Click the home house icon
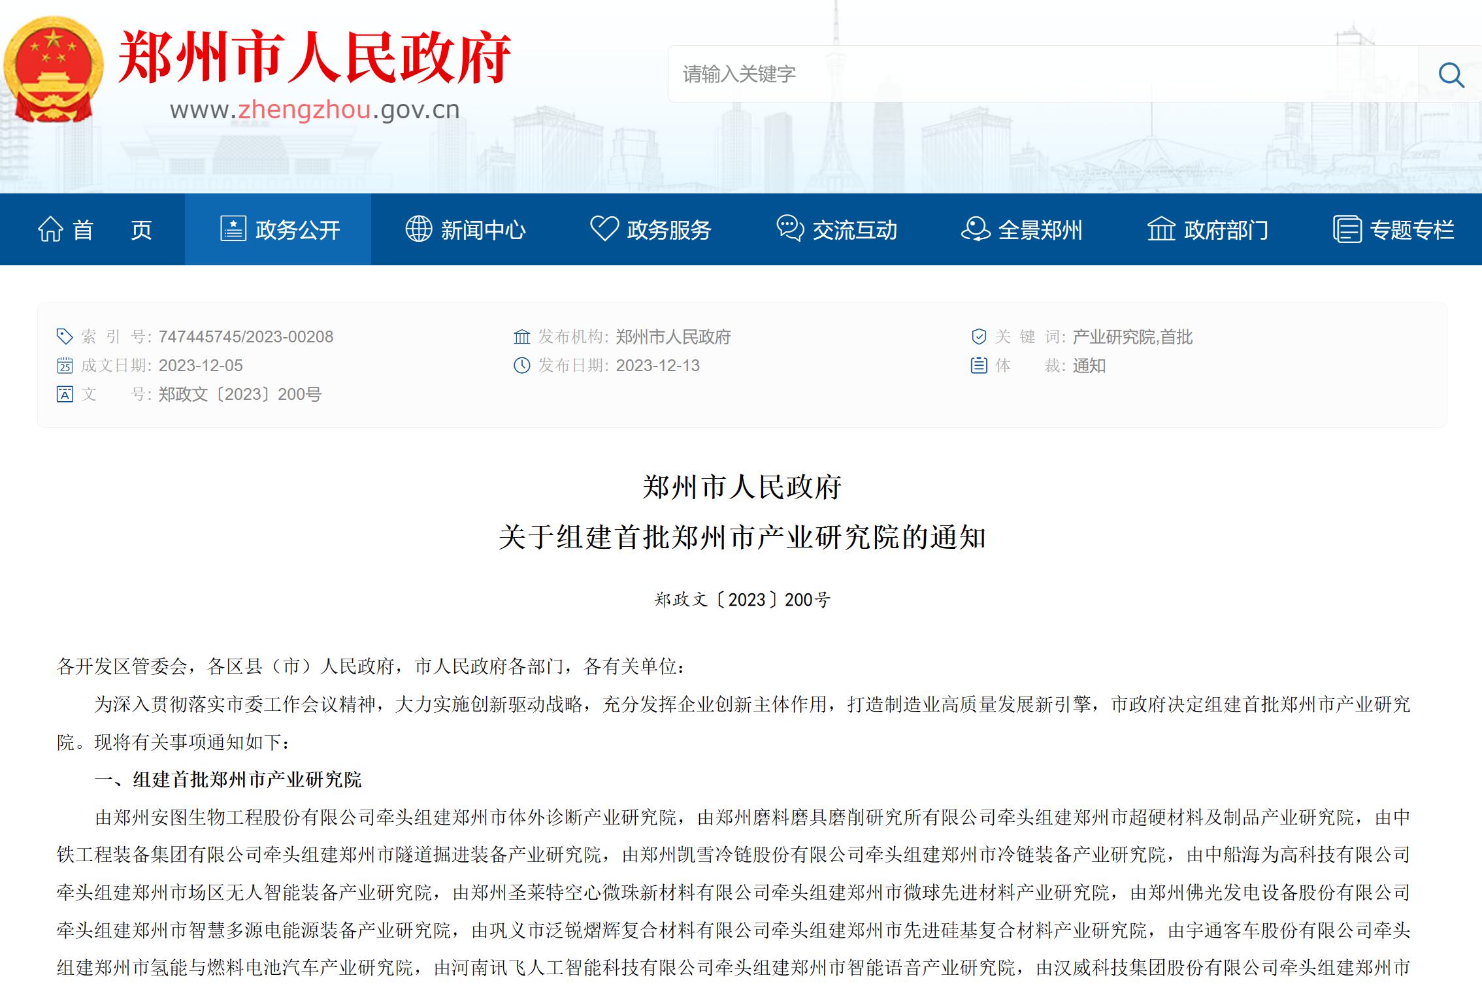1482x984 pixels. coord(50,229)
